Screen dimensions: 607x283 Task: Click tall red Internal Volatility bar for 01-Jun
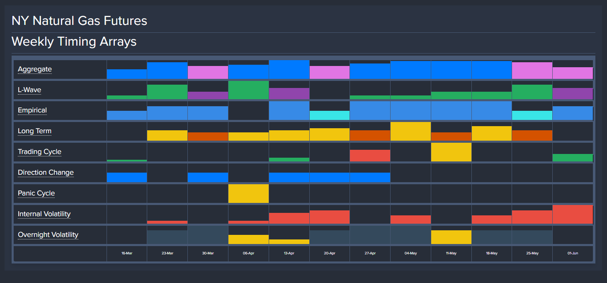(x=573, y=215)
